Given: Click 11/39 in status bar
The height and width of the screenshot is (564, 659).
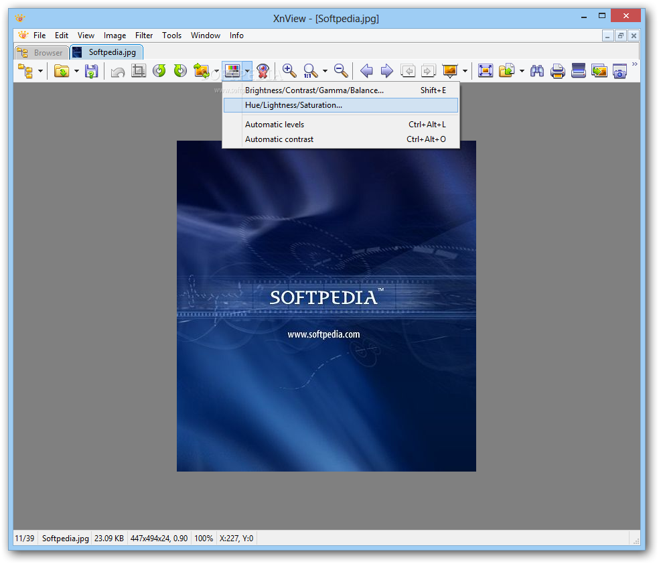Looking at the screenshot, I should pyautogui.click(x=25, y=539).
